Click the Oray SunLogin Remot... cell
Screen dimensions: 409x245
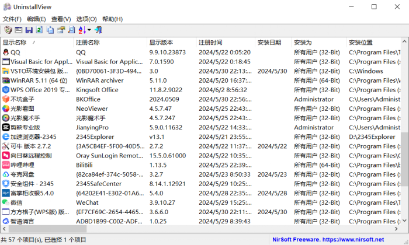pyautogui.click(x=110, y=155)
